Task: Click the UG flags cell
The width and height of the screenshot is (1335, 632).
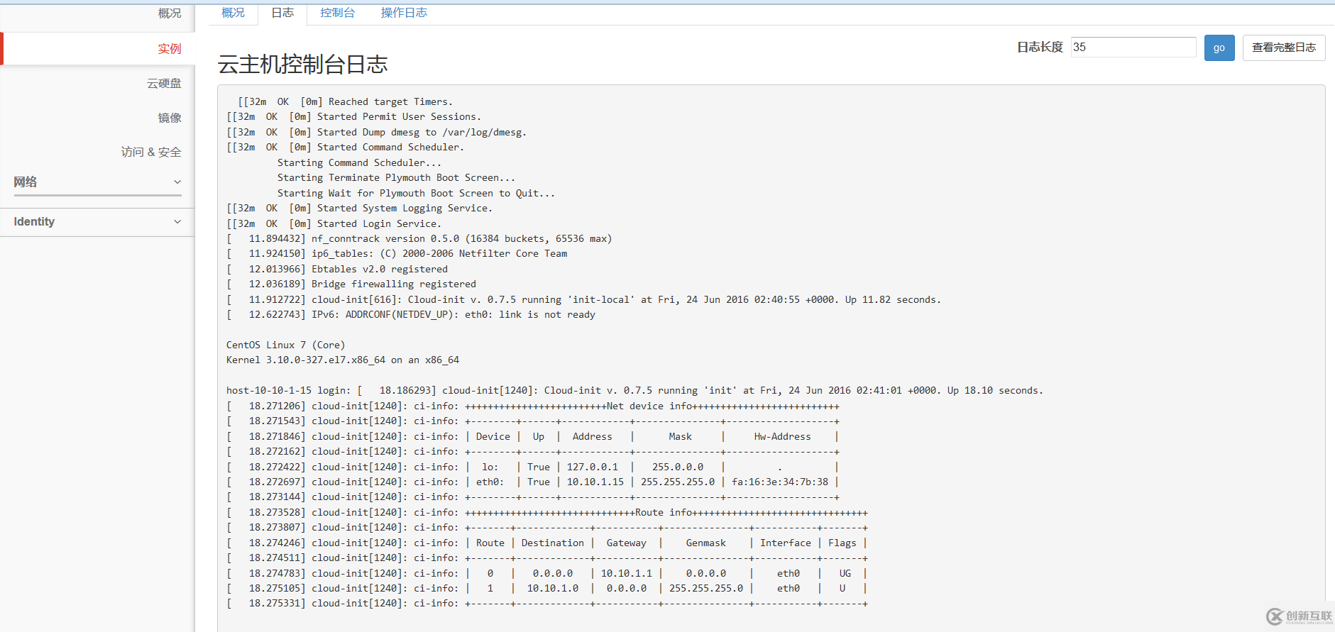Action: coord(845,574)
